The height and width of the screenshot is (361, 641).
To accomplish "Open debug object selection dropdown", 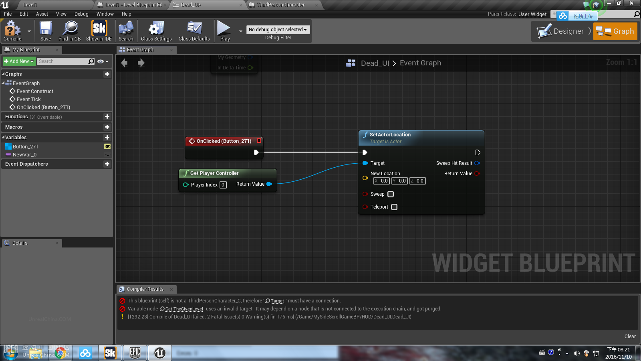I will click(278, 29).
